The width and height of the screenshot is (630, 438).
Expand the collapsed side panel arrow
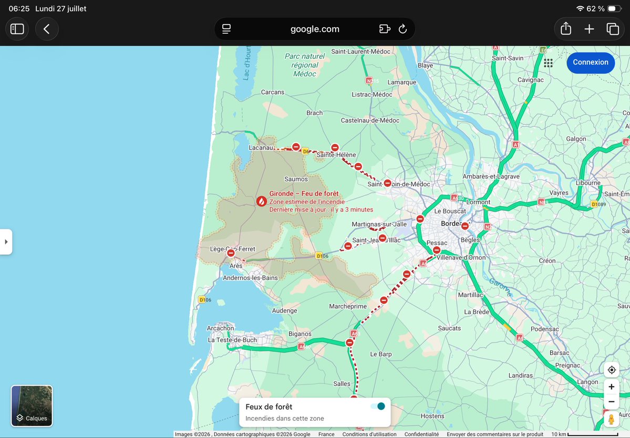coord(6,242)
